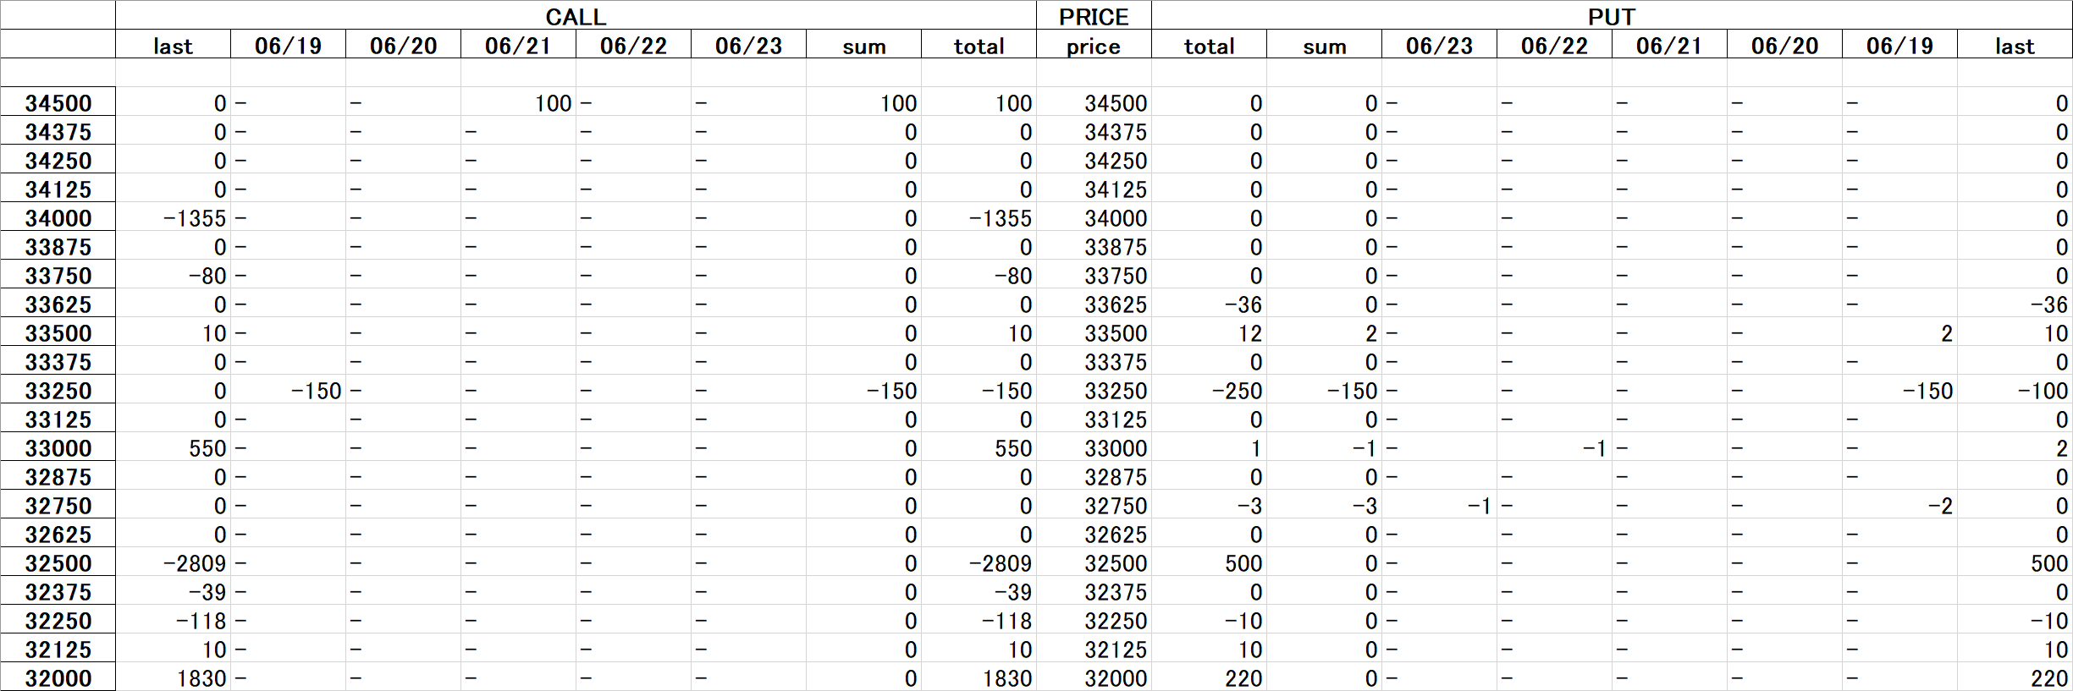Click CALL 06/19 value -150 in row 33250
Image resolution: width=2073 pixels, height=691 pixels.
pyautogui.click(x=288, y=391)
